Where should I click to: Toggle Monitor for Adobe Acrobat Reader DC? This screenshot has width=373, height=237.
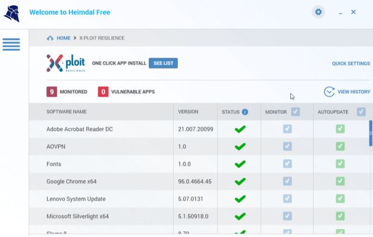click(x=287, y=129)
